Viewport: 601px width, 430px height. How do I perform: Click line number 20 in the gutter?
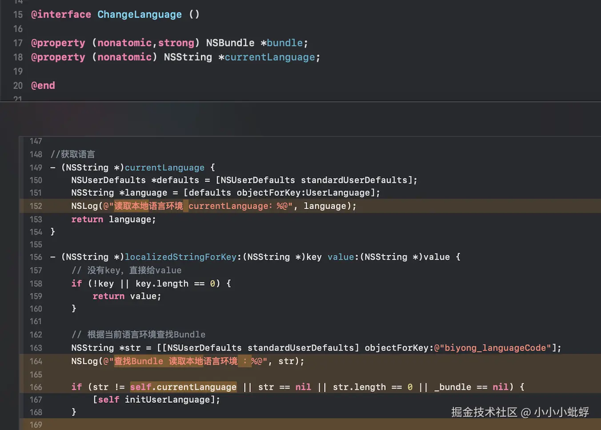(x=18, y=86)
